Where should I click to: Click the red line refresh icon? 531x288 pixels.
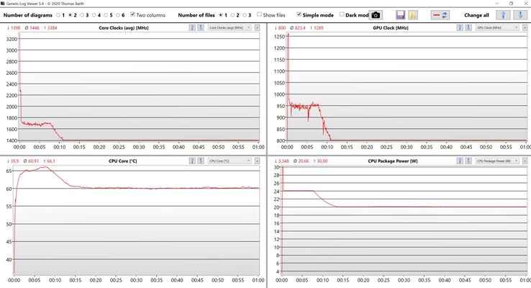point(440,14)
